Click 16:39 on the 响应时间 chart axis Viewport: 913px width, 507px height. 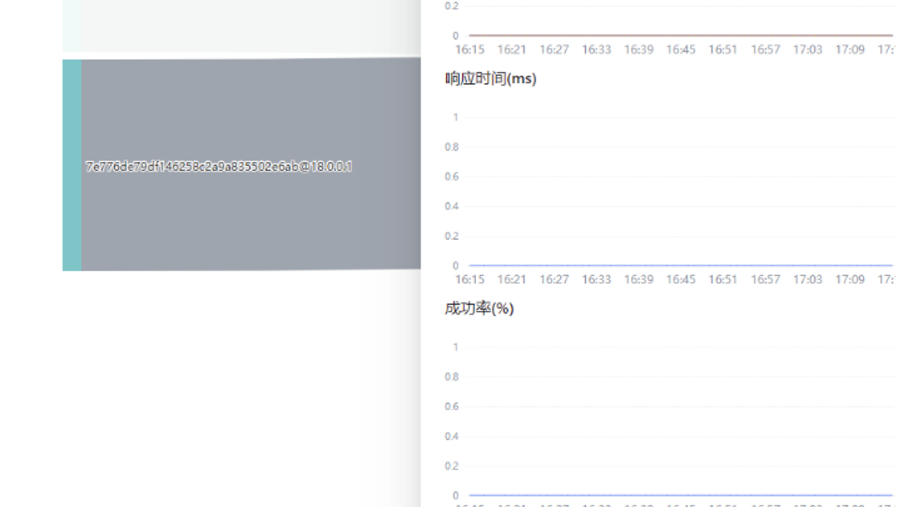pos(638,279)
